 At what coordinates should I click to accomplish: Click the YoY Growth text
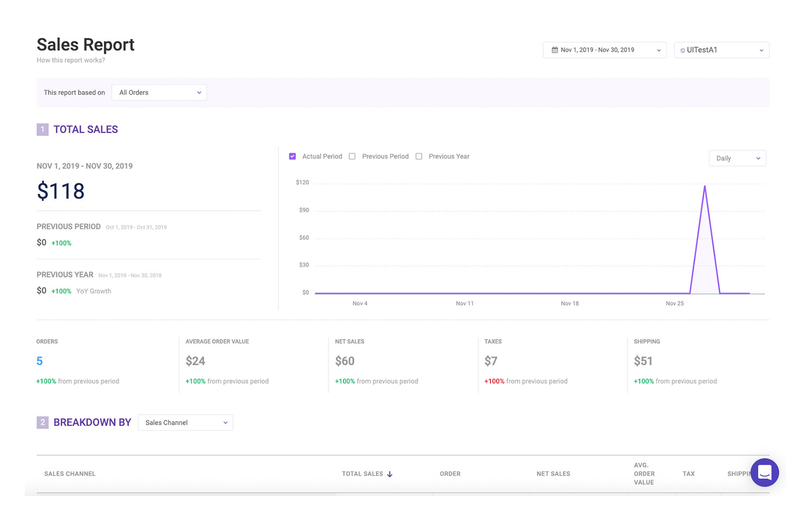(x=94, y=291)
